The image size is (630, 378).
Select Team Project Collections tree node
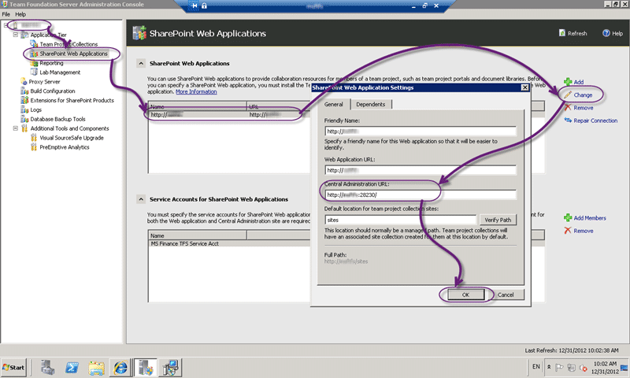(x=69, y=44)
